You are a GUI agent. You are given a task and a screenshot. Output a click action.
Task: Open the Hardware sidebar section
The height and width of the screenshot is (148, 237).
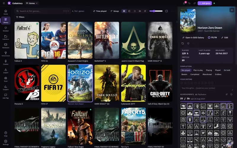pyautogui.click(x=6, y=46)
